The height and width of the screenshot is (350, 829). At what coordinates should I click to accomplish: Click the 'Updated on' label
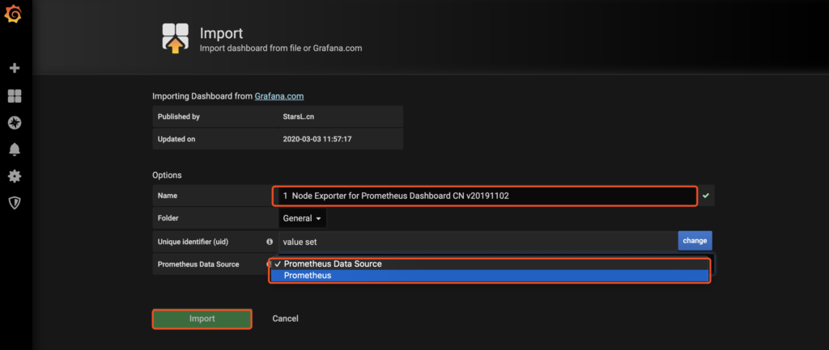click(176, 140)
